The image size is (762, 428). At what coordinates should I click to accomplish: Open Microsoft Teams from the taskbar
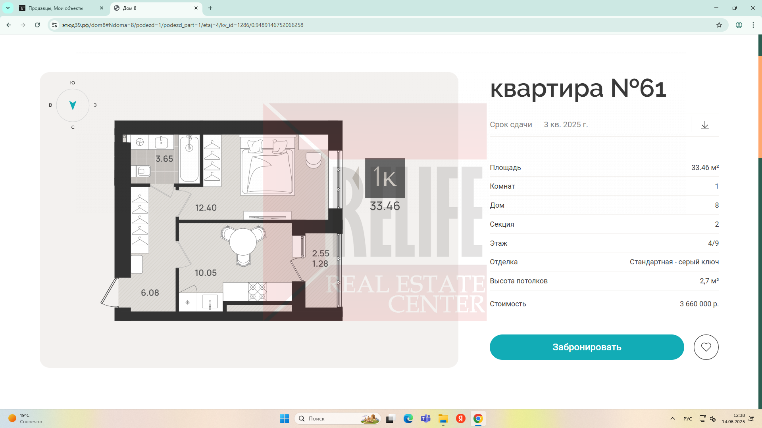pyautogui.click(x=425, y=418)
